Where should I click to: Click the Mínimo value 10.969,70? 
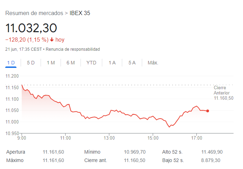click(134, 152)
